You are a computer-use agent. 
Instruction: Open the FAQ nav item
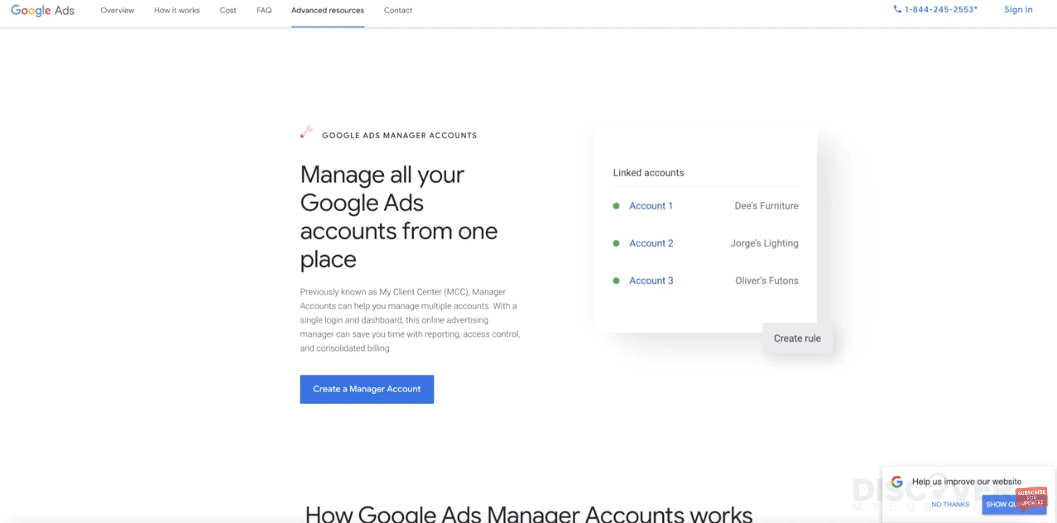(264, 10)
